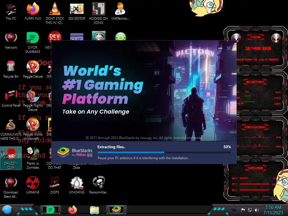This screenshot has width=288, height=216.
Task: Click the DRIVES widget header
Action: click(x=255, y=168)
